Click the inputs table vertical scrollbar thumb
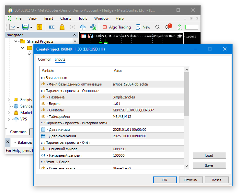241x193 pixels. (x=187, y=94)
